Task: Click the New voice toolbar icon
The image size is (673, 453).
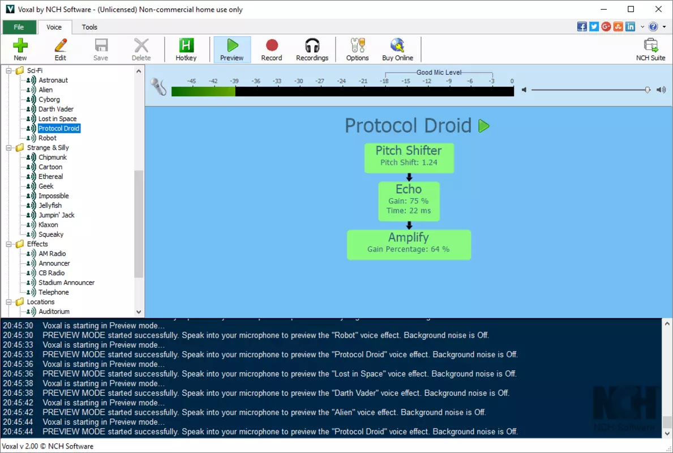Action: tap(20, 45)
